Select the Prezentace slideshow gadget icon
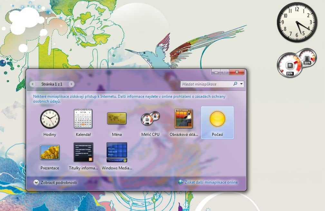This screenshot has height=211, width=325. click(x=50, y=152)
